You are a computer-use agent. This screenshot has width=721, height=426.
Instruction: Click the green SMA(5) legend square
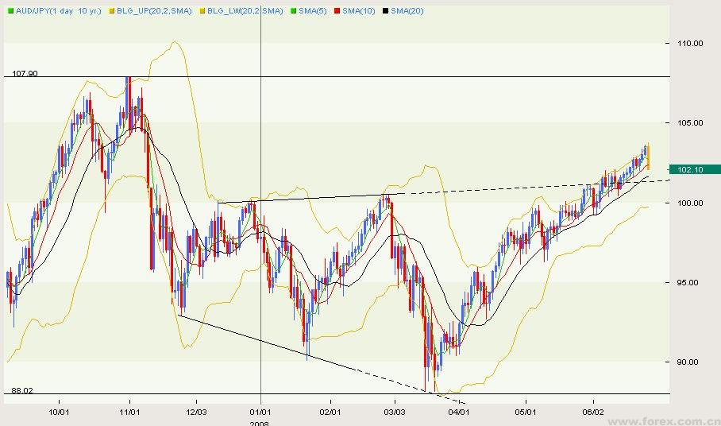[293, 10]
